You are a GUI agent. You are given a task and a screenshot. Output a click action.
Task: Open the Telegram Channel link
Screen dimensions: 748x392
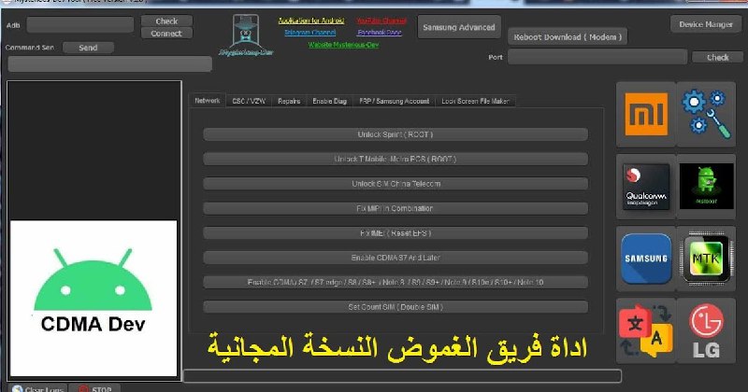pyautogui.click(x=310, y=33)
